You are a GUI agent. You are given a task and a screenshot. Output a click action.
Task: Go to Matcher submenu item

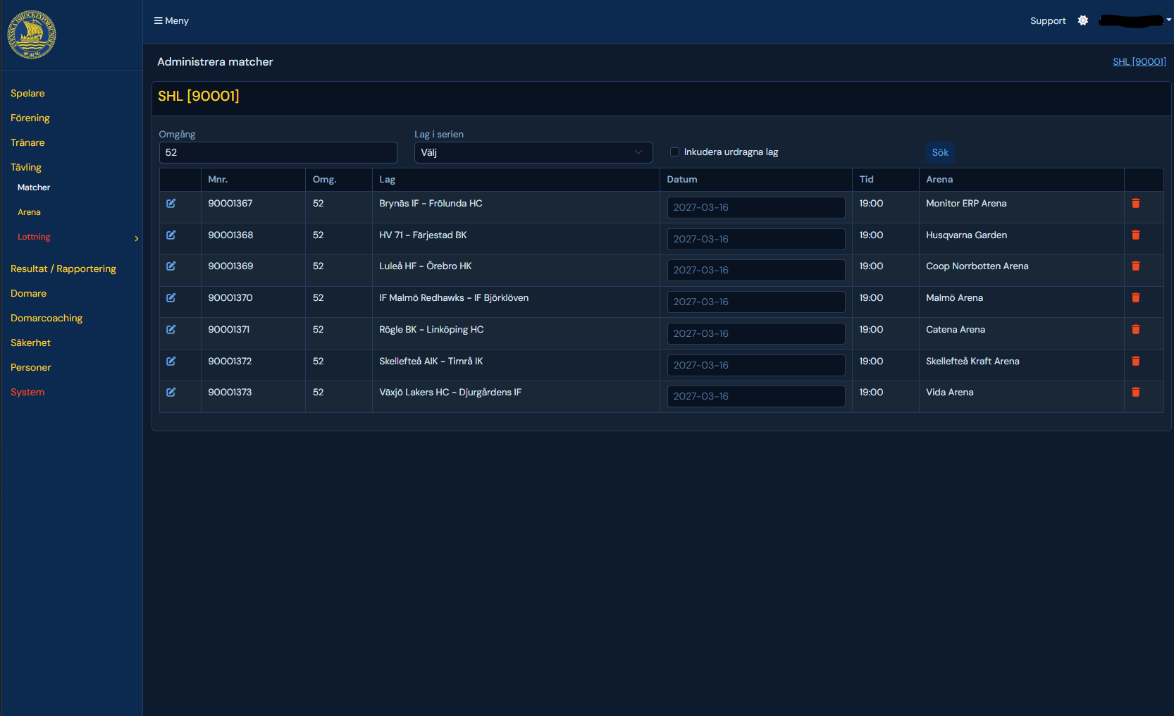click(x=34, y=187)
